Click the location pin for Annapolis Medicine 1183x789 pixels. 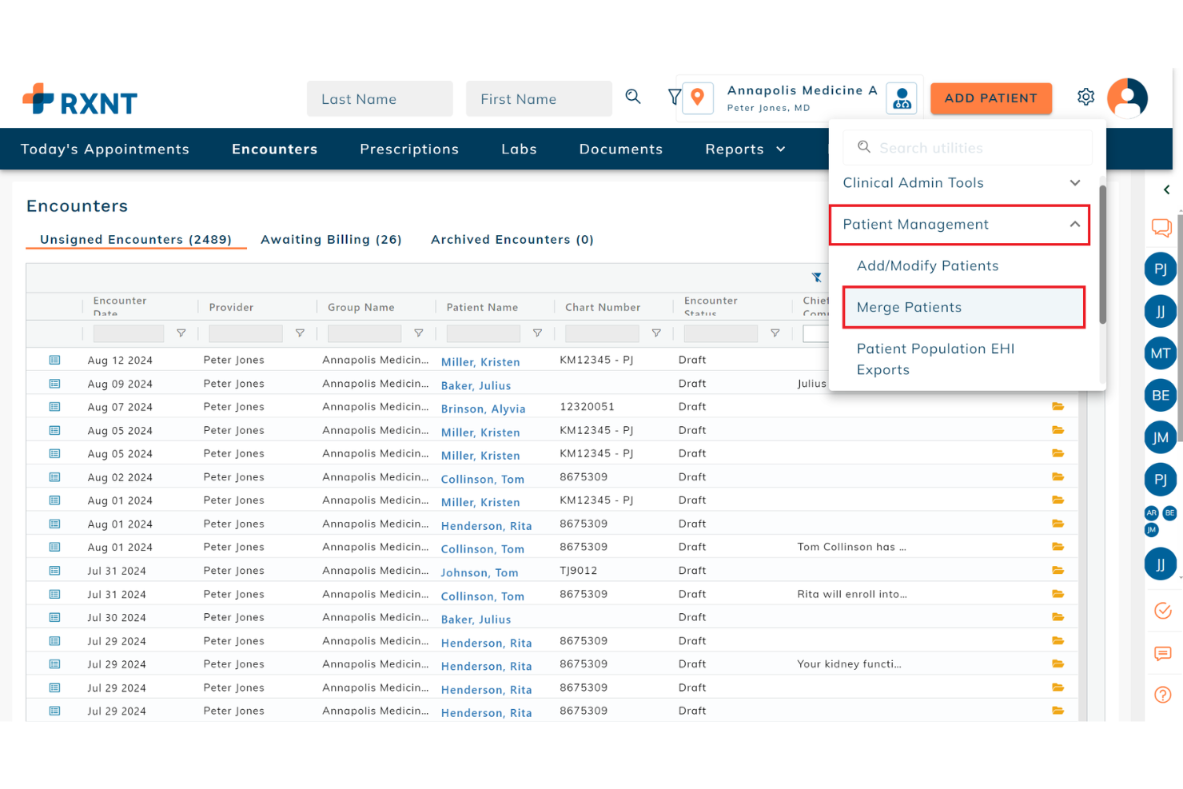698,98
